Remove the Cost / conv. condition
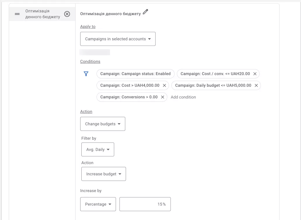301x220 pixels. coord(255,74)
